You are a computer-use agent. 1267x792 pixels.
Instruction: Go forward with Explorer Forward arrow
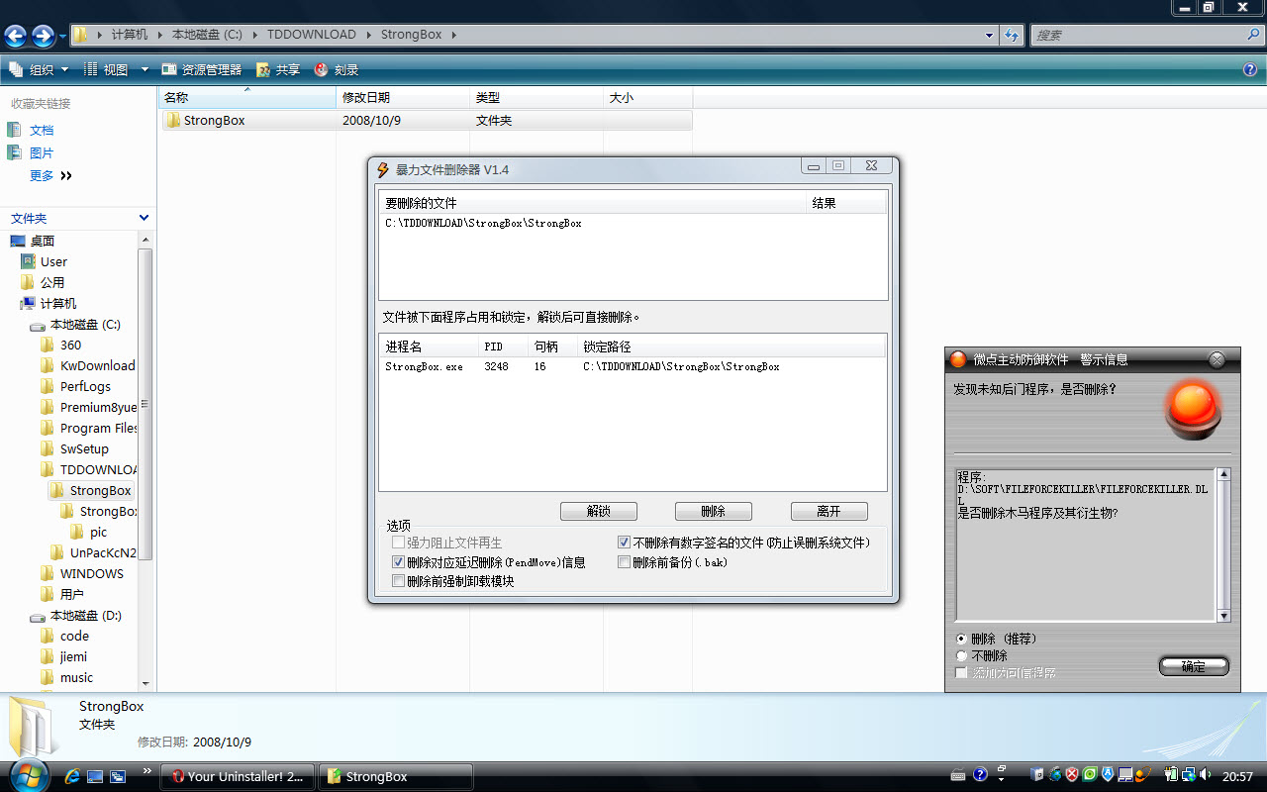click(43, 37)
